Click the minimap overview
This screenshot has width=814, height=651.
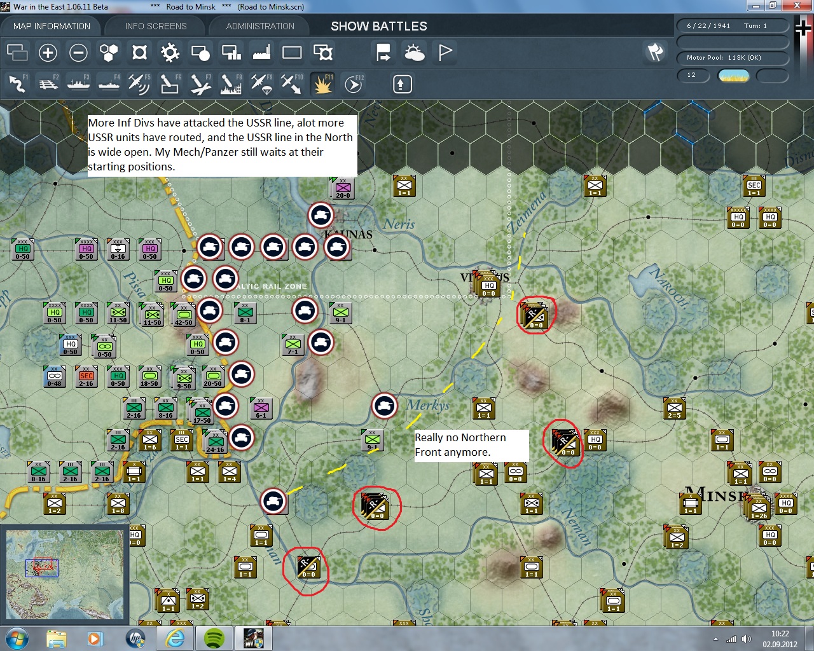[65, 575]
